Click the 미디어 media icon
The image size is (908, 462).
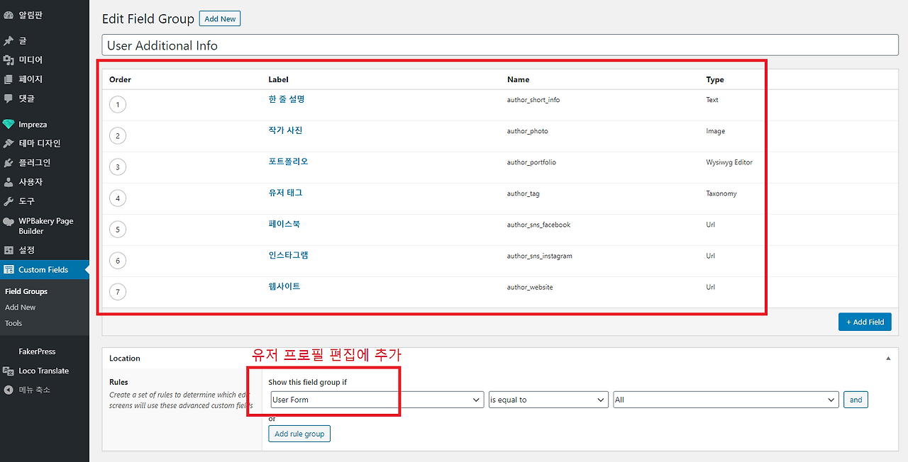tap(9, 60)
